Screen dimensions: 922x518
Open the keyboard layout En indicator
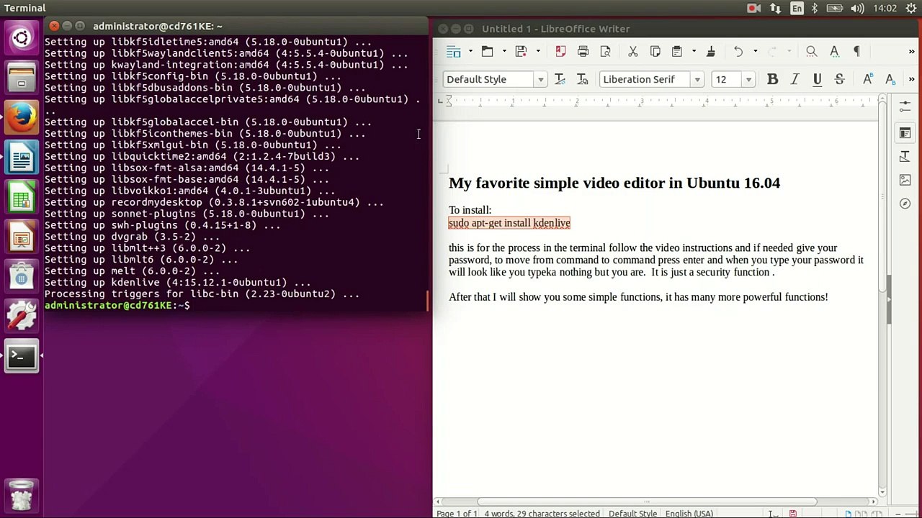point(797,8)
